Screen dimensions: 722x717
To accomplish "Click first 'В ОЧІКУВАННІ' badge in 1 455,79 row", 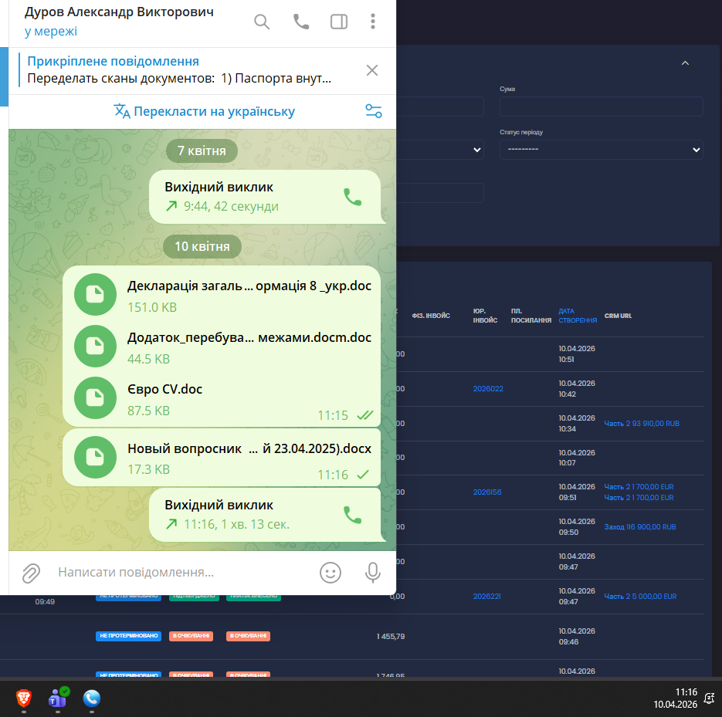I will point(191,637).
